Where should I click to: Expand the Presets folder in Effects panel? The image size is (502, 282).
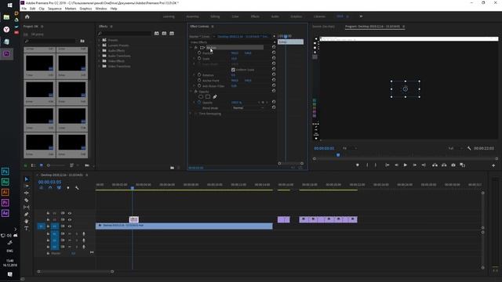[100, 40]
